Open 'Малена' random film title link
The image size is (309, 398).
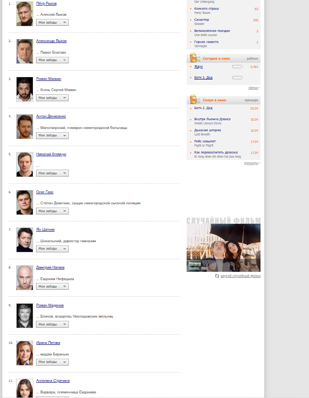pos(195,263)
